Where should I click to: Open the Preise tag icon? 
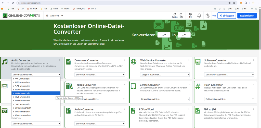tap(175, 14)
